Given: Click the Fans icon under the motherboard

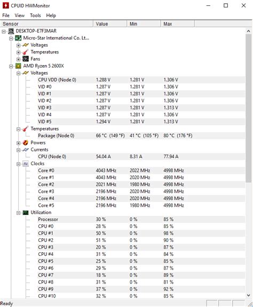Looking at the screenshot, I should (x=26, y=59).
